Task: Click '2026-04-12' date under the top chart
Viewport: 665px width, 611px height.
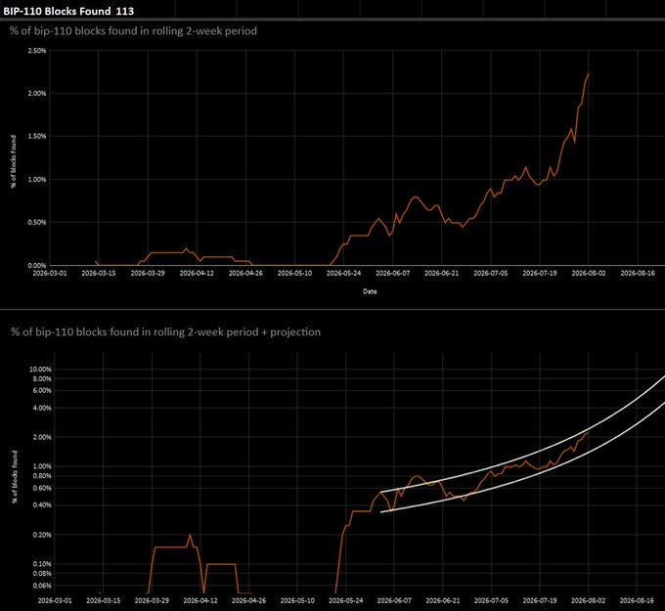Action: [x=197, y=273]
